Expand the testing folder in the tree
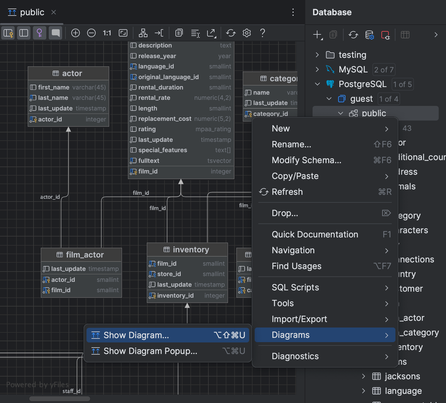Image resolution: width=446 pixels, height=403 pixels. [x=317, y=55]
